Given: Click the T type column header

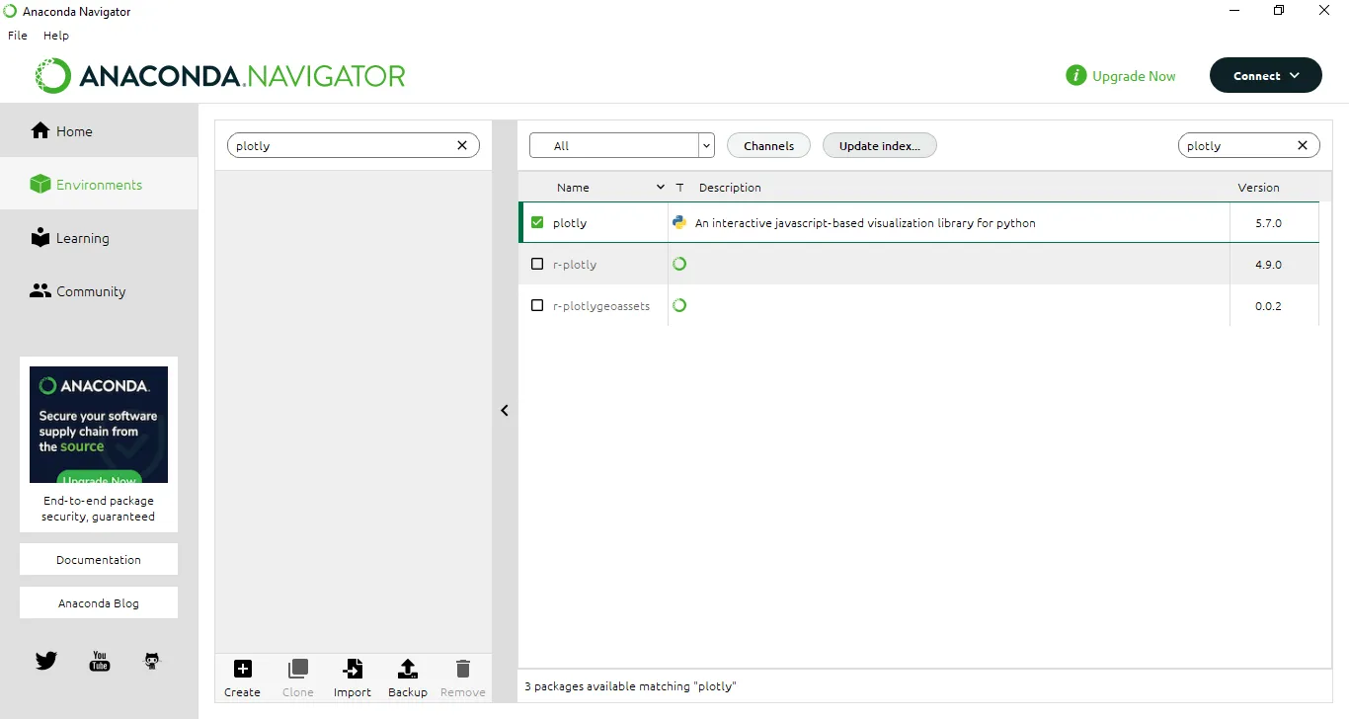Looking at the screenshot, I should (x=679, y=188).
